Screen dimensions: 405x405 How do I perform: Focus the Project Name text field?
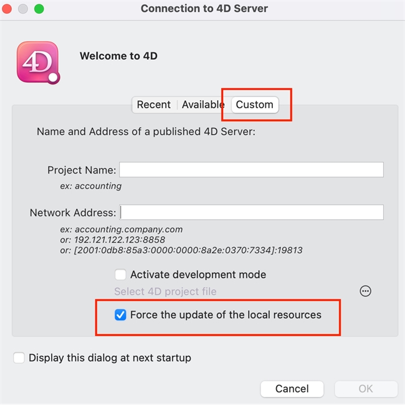point(251,170)
